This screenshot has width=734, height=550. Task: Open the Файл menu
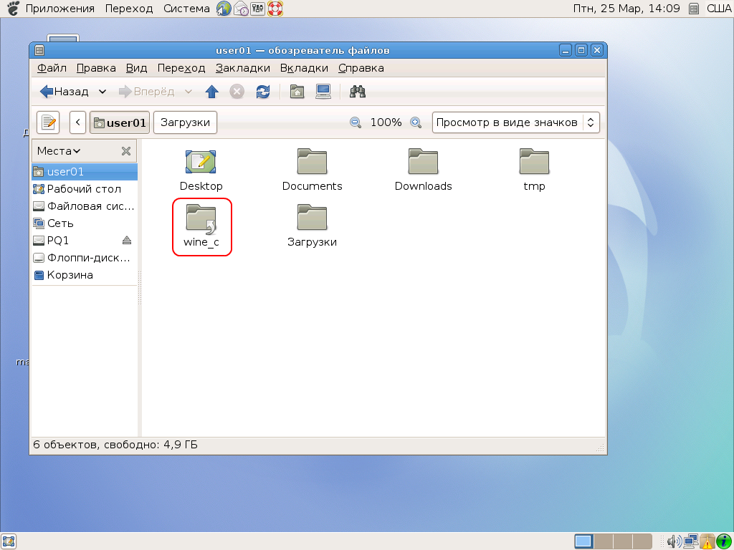coord(52,68)
